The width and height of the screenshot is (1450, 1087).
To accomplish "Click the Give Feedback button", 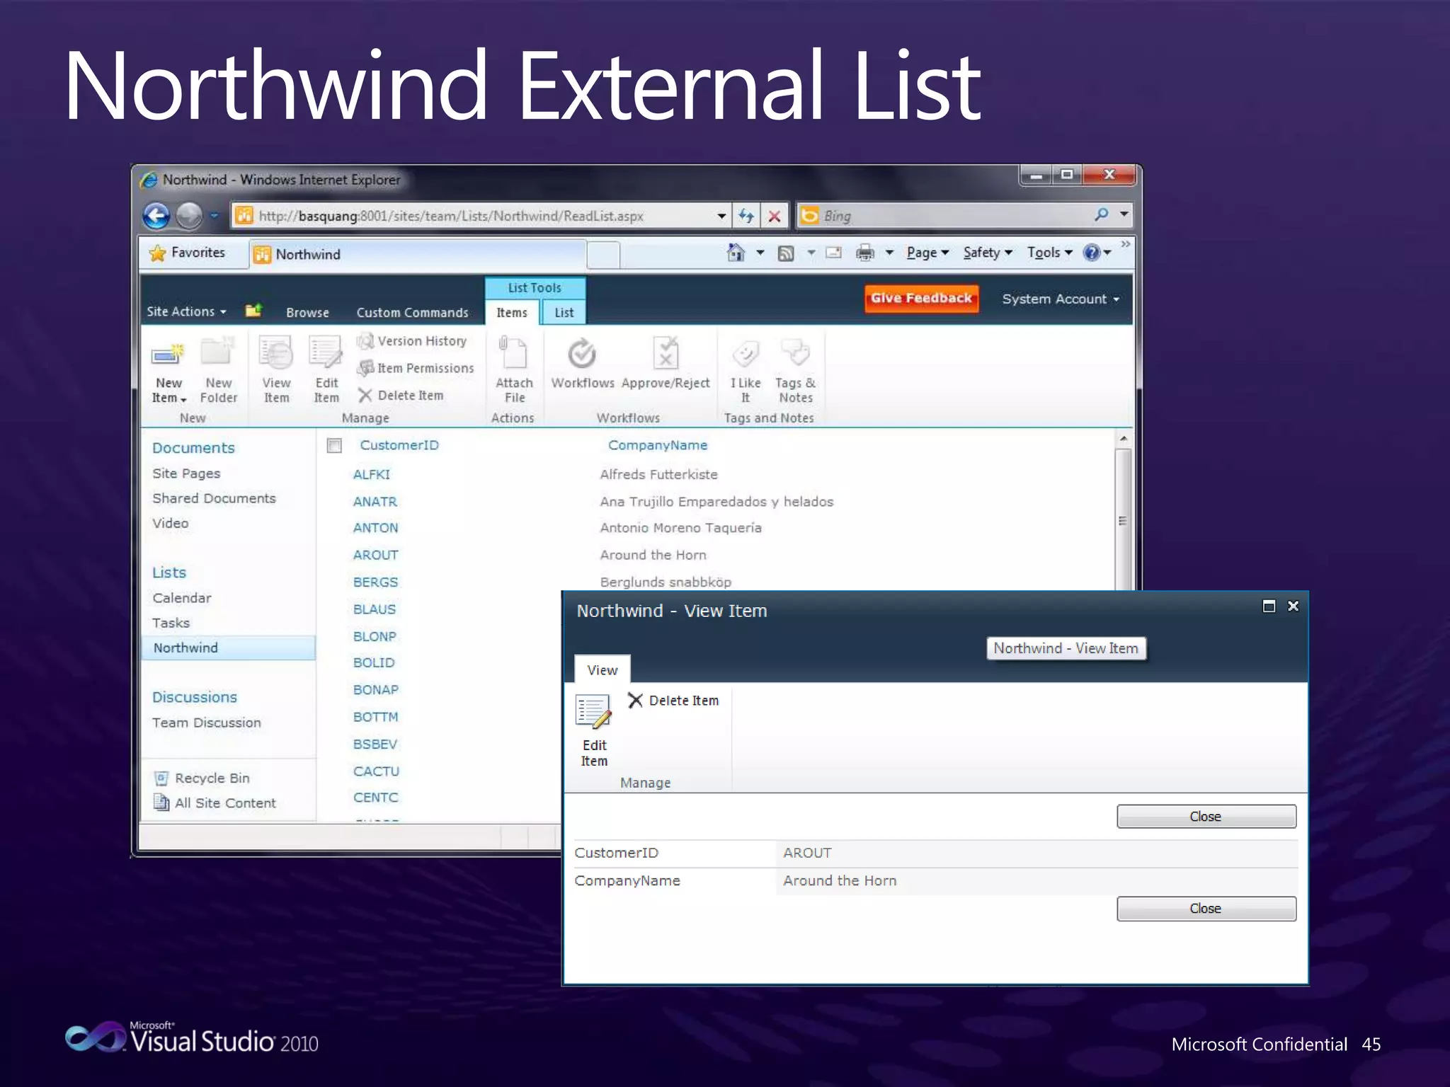I will pos(921,298).
